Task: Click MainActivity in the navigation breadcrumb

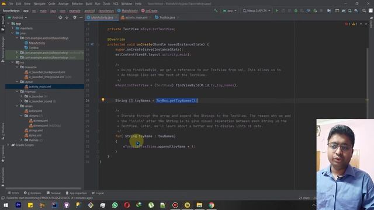Action: tap(127, 10)
